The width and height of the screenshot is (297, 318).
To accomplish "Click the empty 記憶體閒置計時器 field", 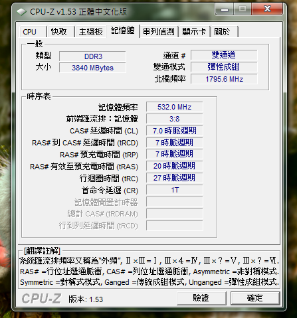I will [x=174, y=202].
